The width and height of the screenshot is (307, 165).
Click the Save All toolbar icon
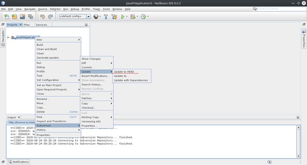pos(31,17)
